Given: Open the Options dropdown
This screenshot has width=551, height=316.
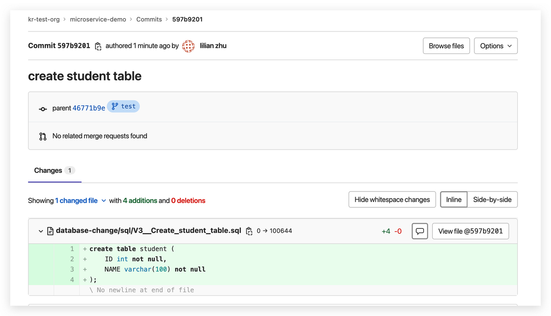Looking at the screenshot, I should (x=495, y=46).
